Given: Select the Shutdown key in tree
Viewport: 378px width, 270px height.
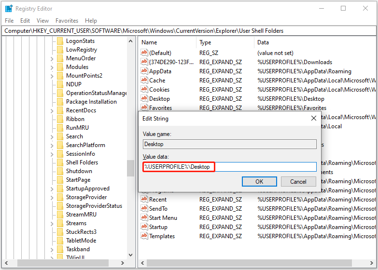Looking at the screenshot, I should pos(79,171).
